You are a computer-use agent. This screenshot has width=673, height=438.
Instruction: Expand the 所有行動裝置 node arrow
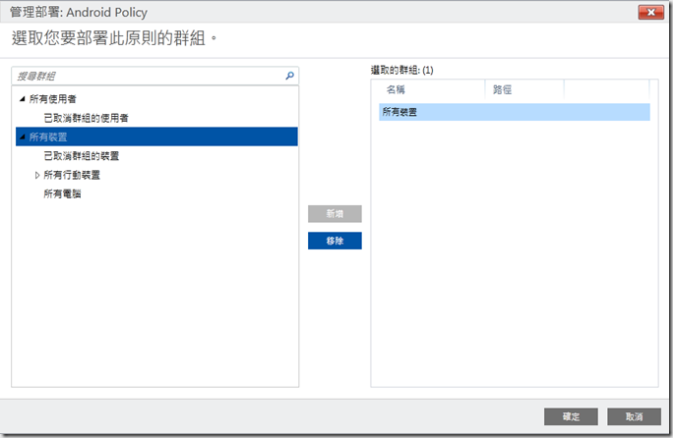tap(37, 175)
